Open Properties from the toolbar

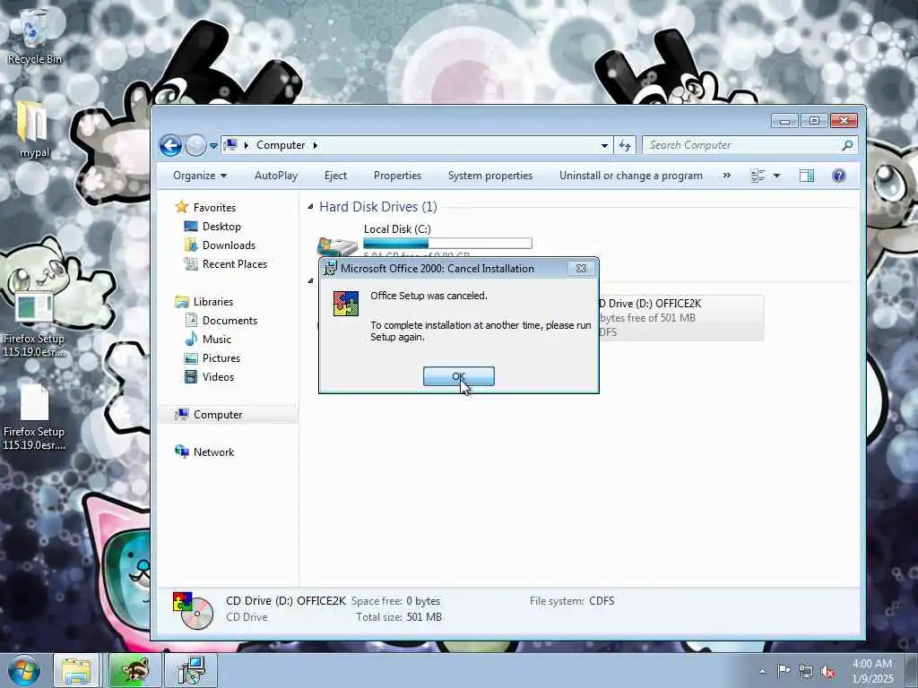397,176
